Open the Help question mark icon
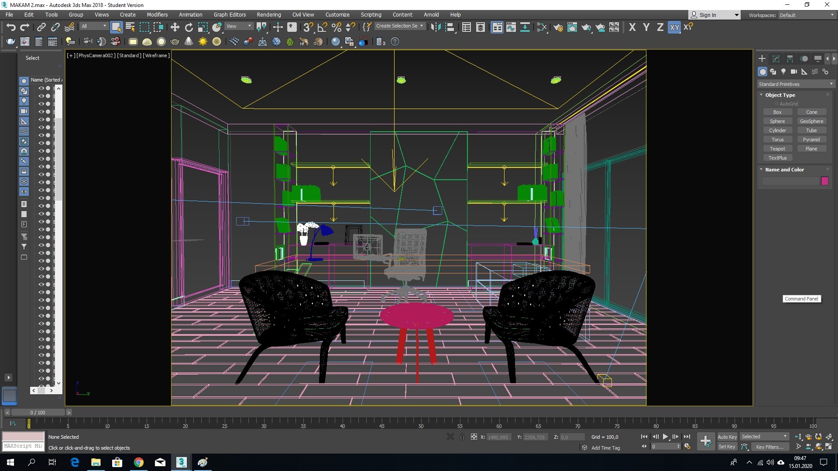The image size is (838, 471). point(395,42)
